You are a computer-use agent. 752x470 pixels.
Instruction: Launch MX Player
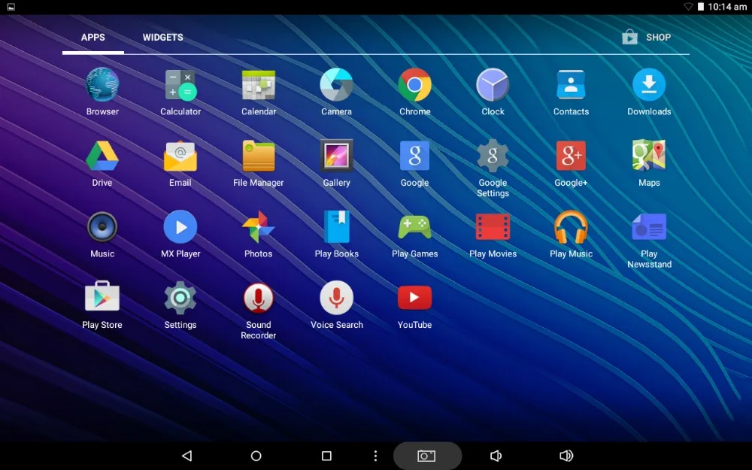point(180,227)
